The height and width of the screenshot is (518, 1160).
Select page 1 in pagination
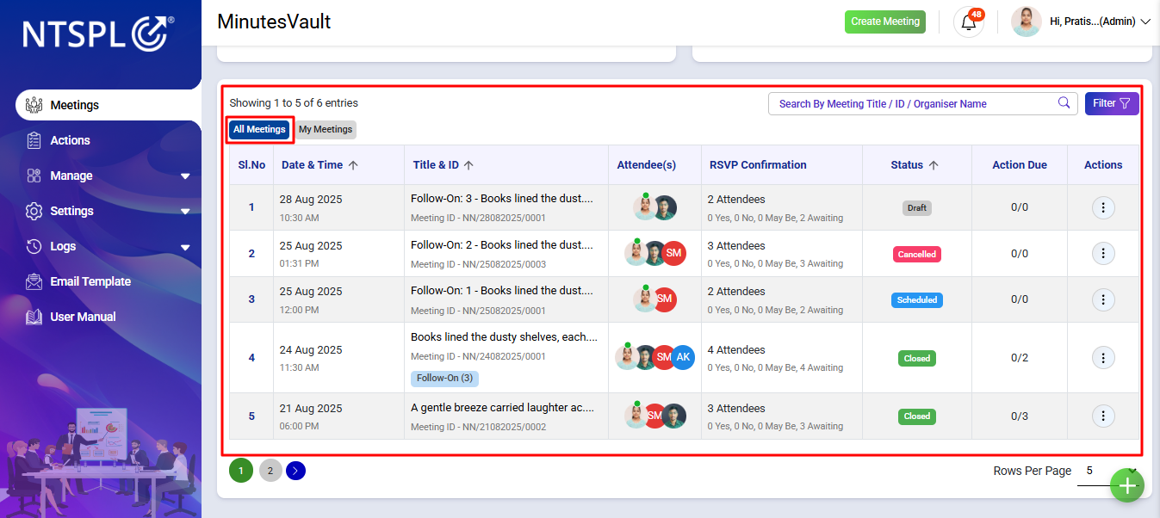(241, 471)
